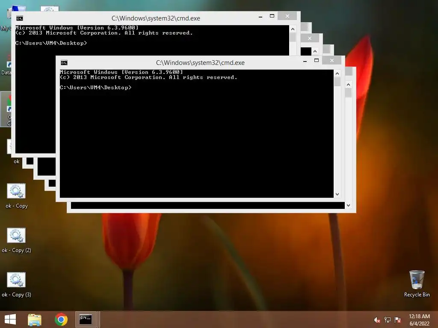Close the partially hidden cmd window with visible X
The height and width of the screenshot is (328, 438).
(310, 38)
